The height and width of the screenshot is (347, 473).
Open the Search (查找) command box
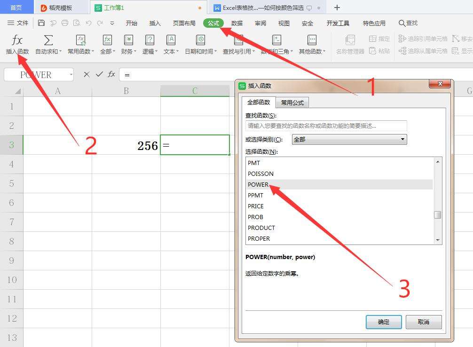click(x=408, y=23)
